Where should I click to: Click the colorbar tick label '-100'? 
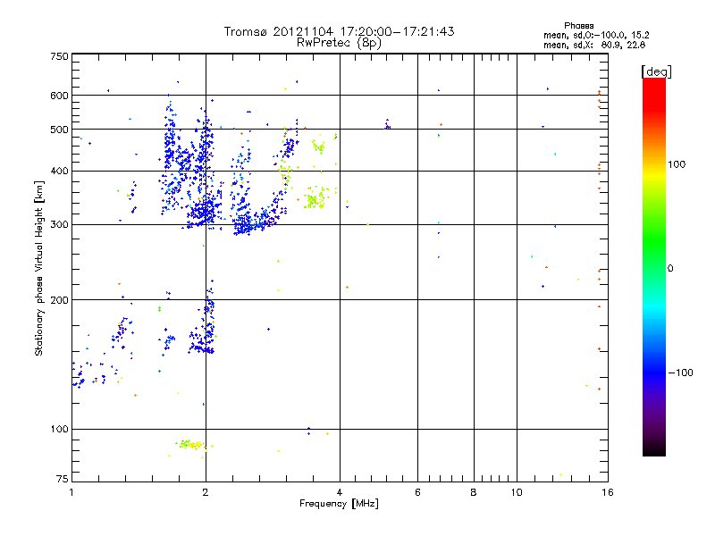pyautogui.click(x=680, y=373)
